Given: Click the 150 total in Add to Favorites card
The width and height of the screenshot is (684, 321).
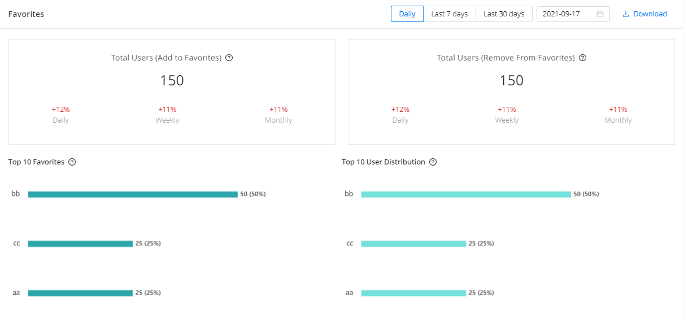Looking at the screenshot, I should pos(172,80).
